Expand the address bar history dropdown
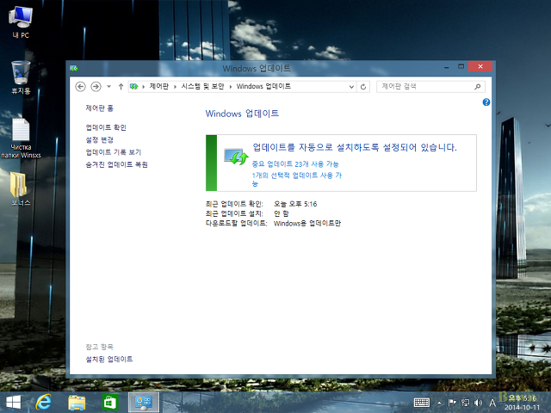The height and width of the screenshot is (413, 551). coord(351,87)
